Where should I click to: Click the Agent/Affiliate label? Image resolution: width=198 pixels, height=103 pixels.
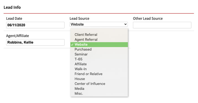18,36
